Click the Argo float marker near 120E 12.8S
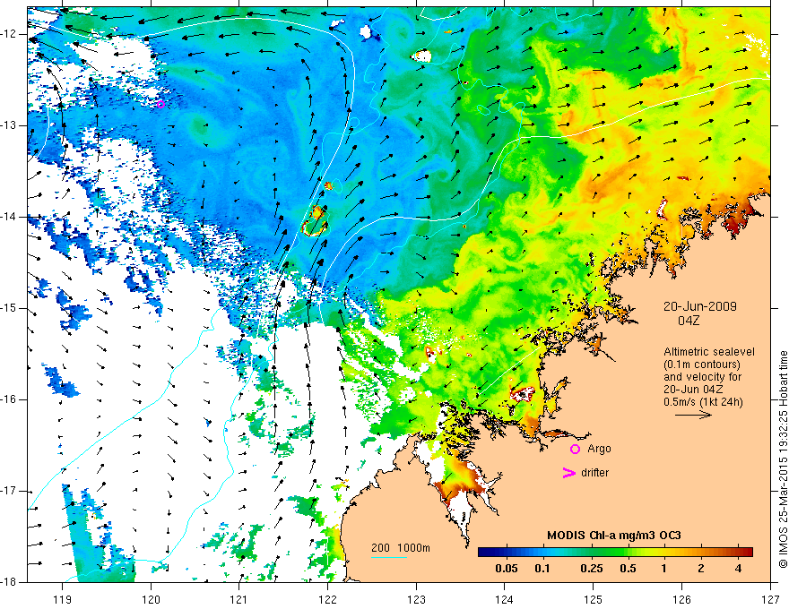Image resolution: width=789 pixels, height=609 pixels. (160, 104)
